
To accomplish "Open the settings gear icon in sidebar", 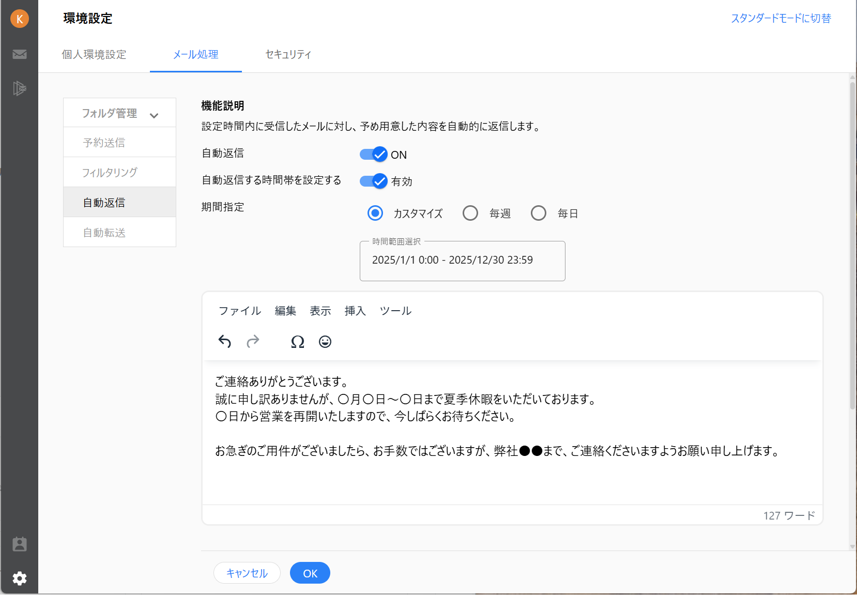I will pyautogui.click(x=20, y=578).
